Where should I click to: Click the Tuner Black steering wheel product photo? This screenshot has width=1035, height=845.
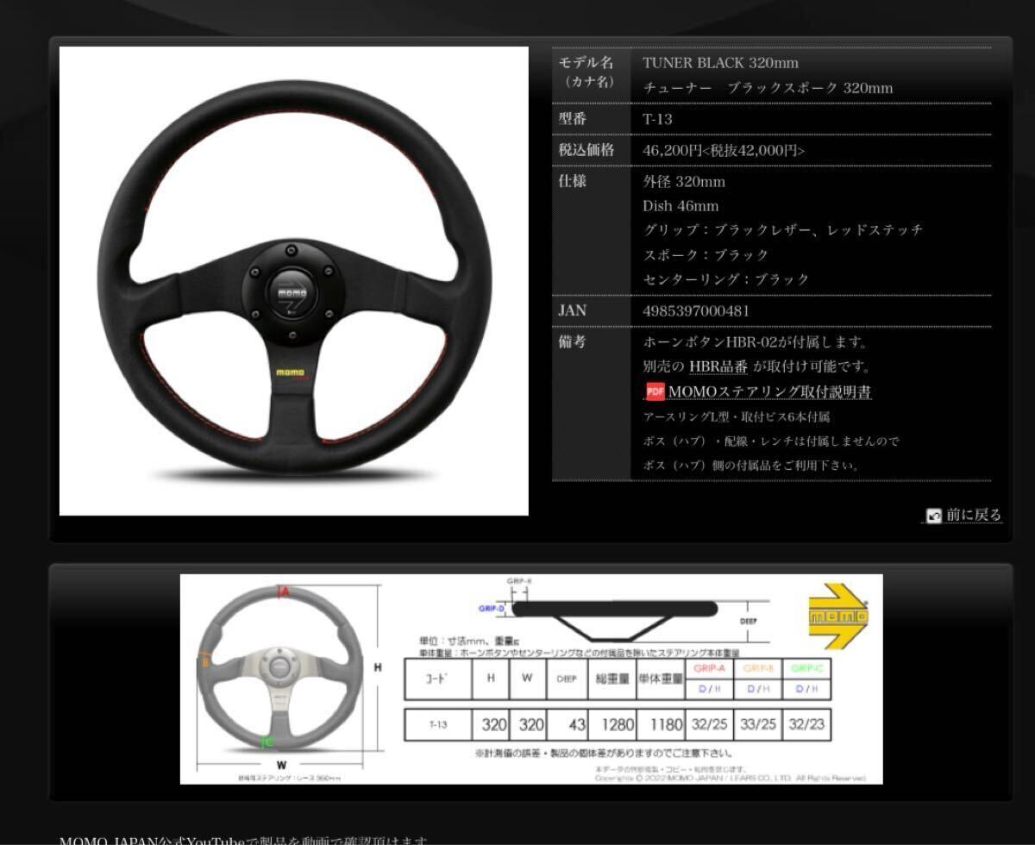pos(294,281)
